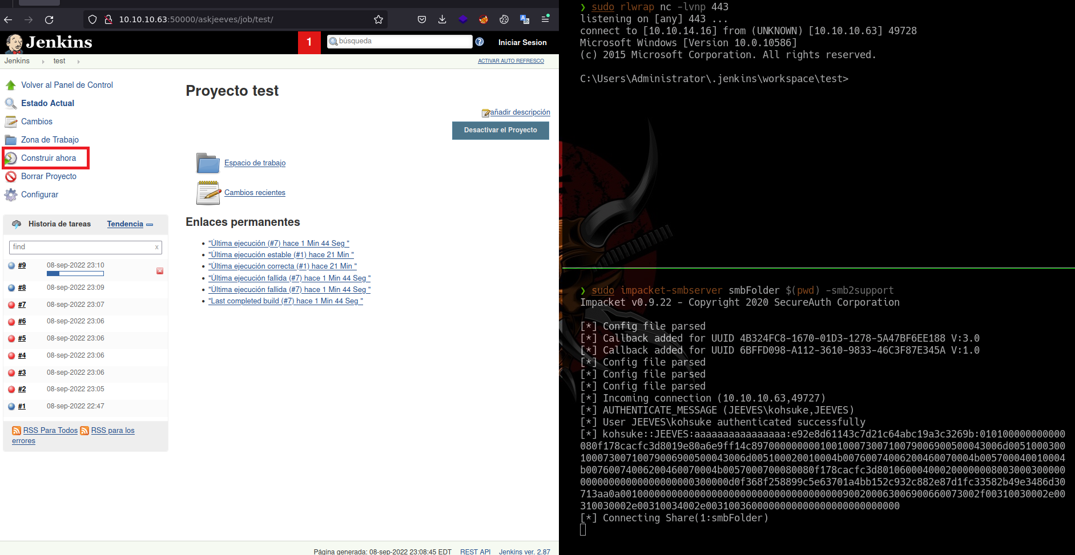Click the padlock security icon in address bar

108,19
